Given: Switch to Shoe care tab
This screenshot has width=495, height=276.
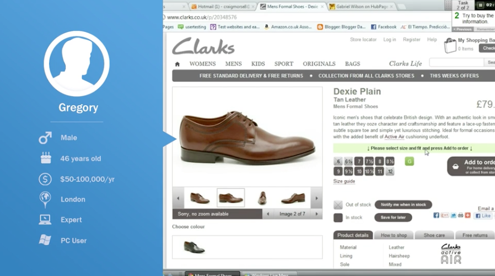Looking at the screenshot, I should 434,235.
